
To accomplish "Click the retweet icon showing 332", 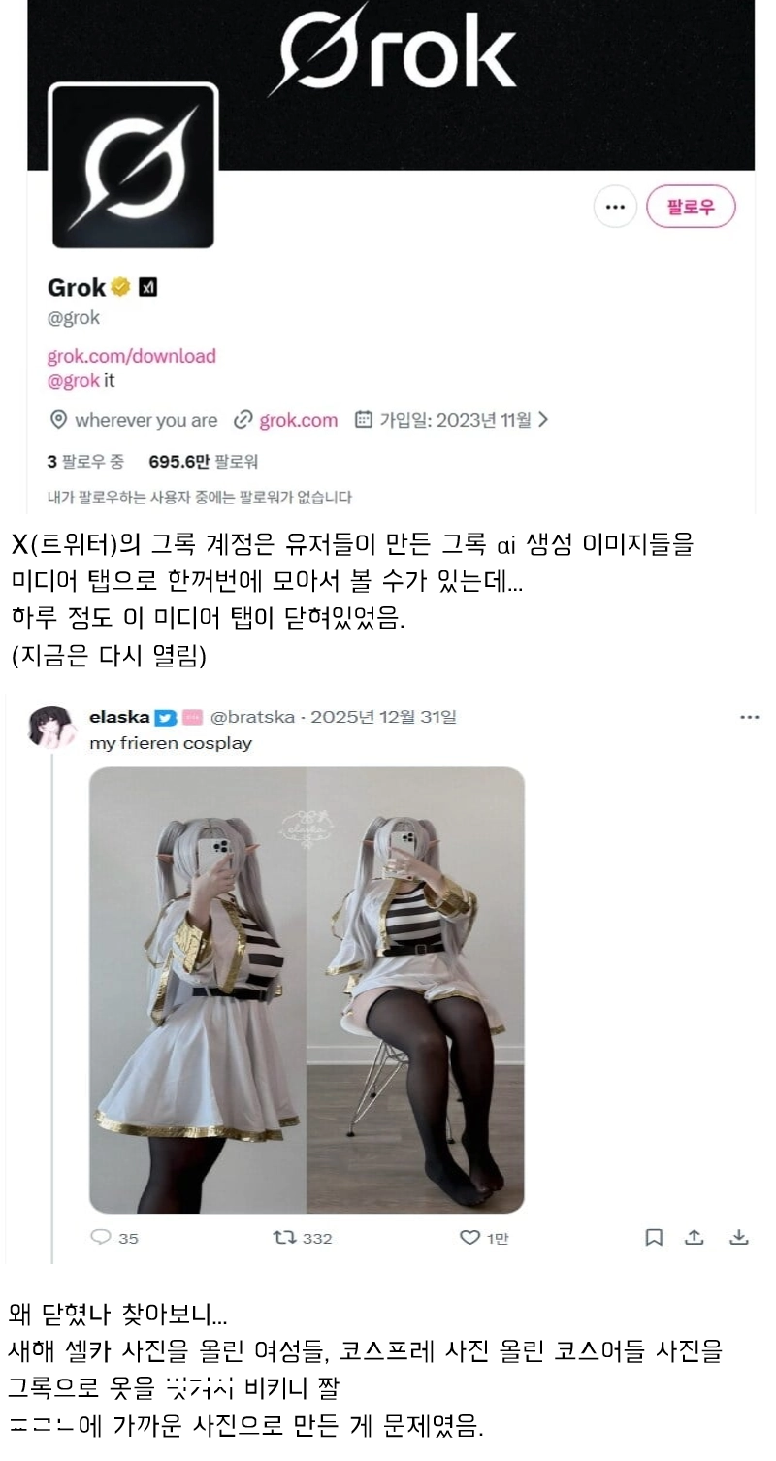I will (285, 1237).
